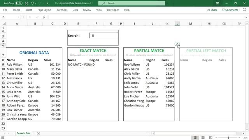Click vertical scrollbar up arrow
Screen dimensions: 249x140
(x=247, y=23)
